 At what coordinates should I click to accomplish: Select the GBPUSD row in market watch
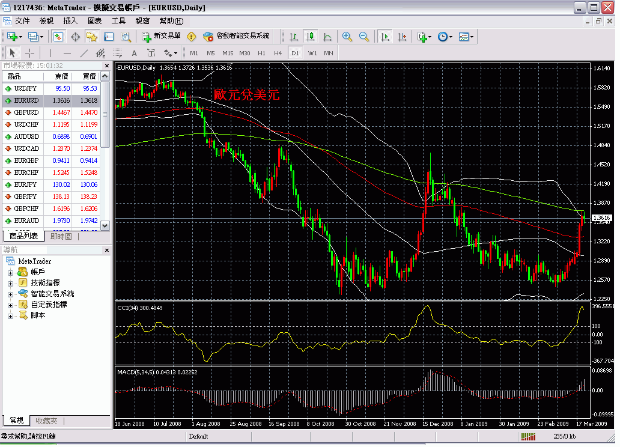[51, 113]
